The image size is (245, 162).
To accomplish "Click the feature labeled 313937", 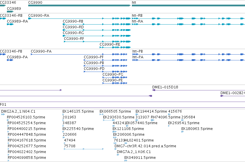I will click(137, 120).
